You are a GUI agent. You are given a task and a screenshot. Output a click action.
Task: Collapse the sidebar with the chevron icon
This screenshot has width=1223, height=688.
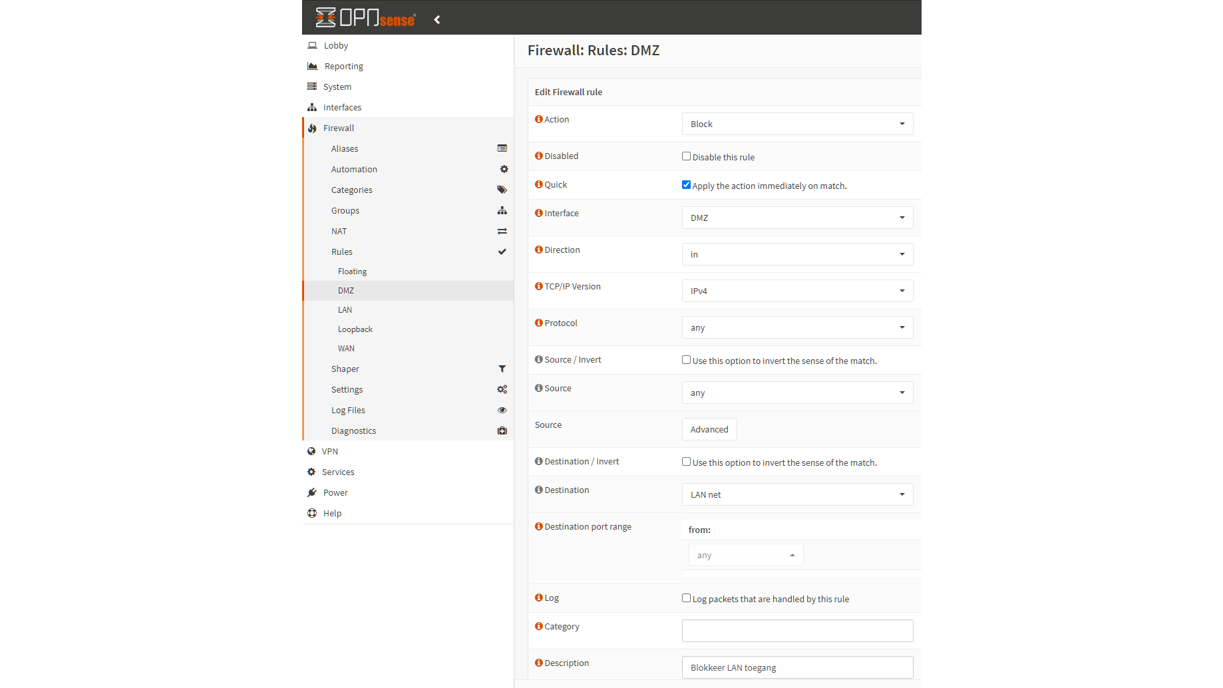[437, 20]
